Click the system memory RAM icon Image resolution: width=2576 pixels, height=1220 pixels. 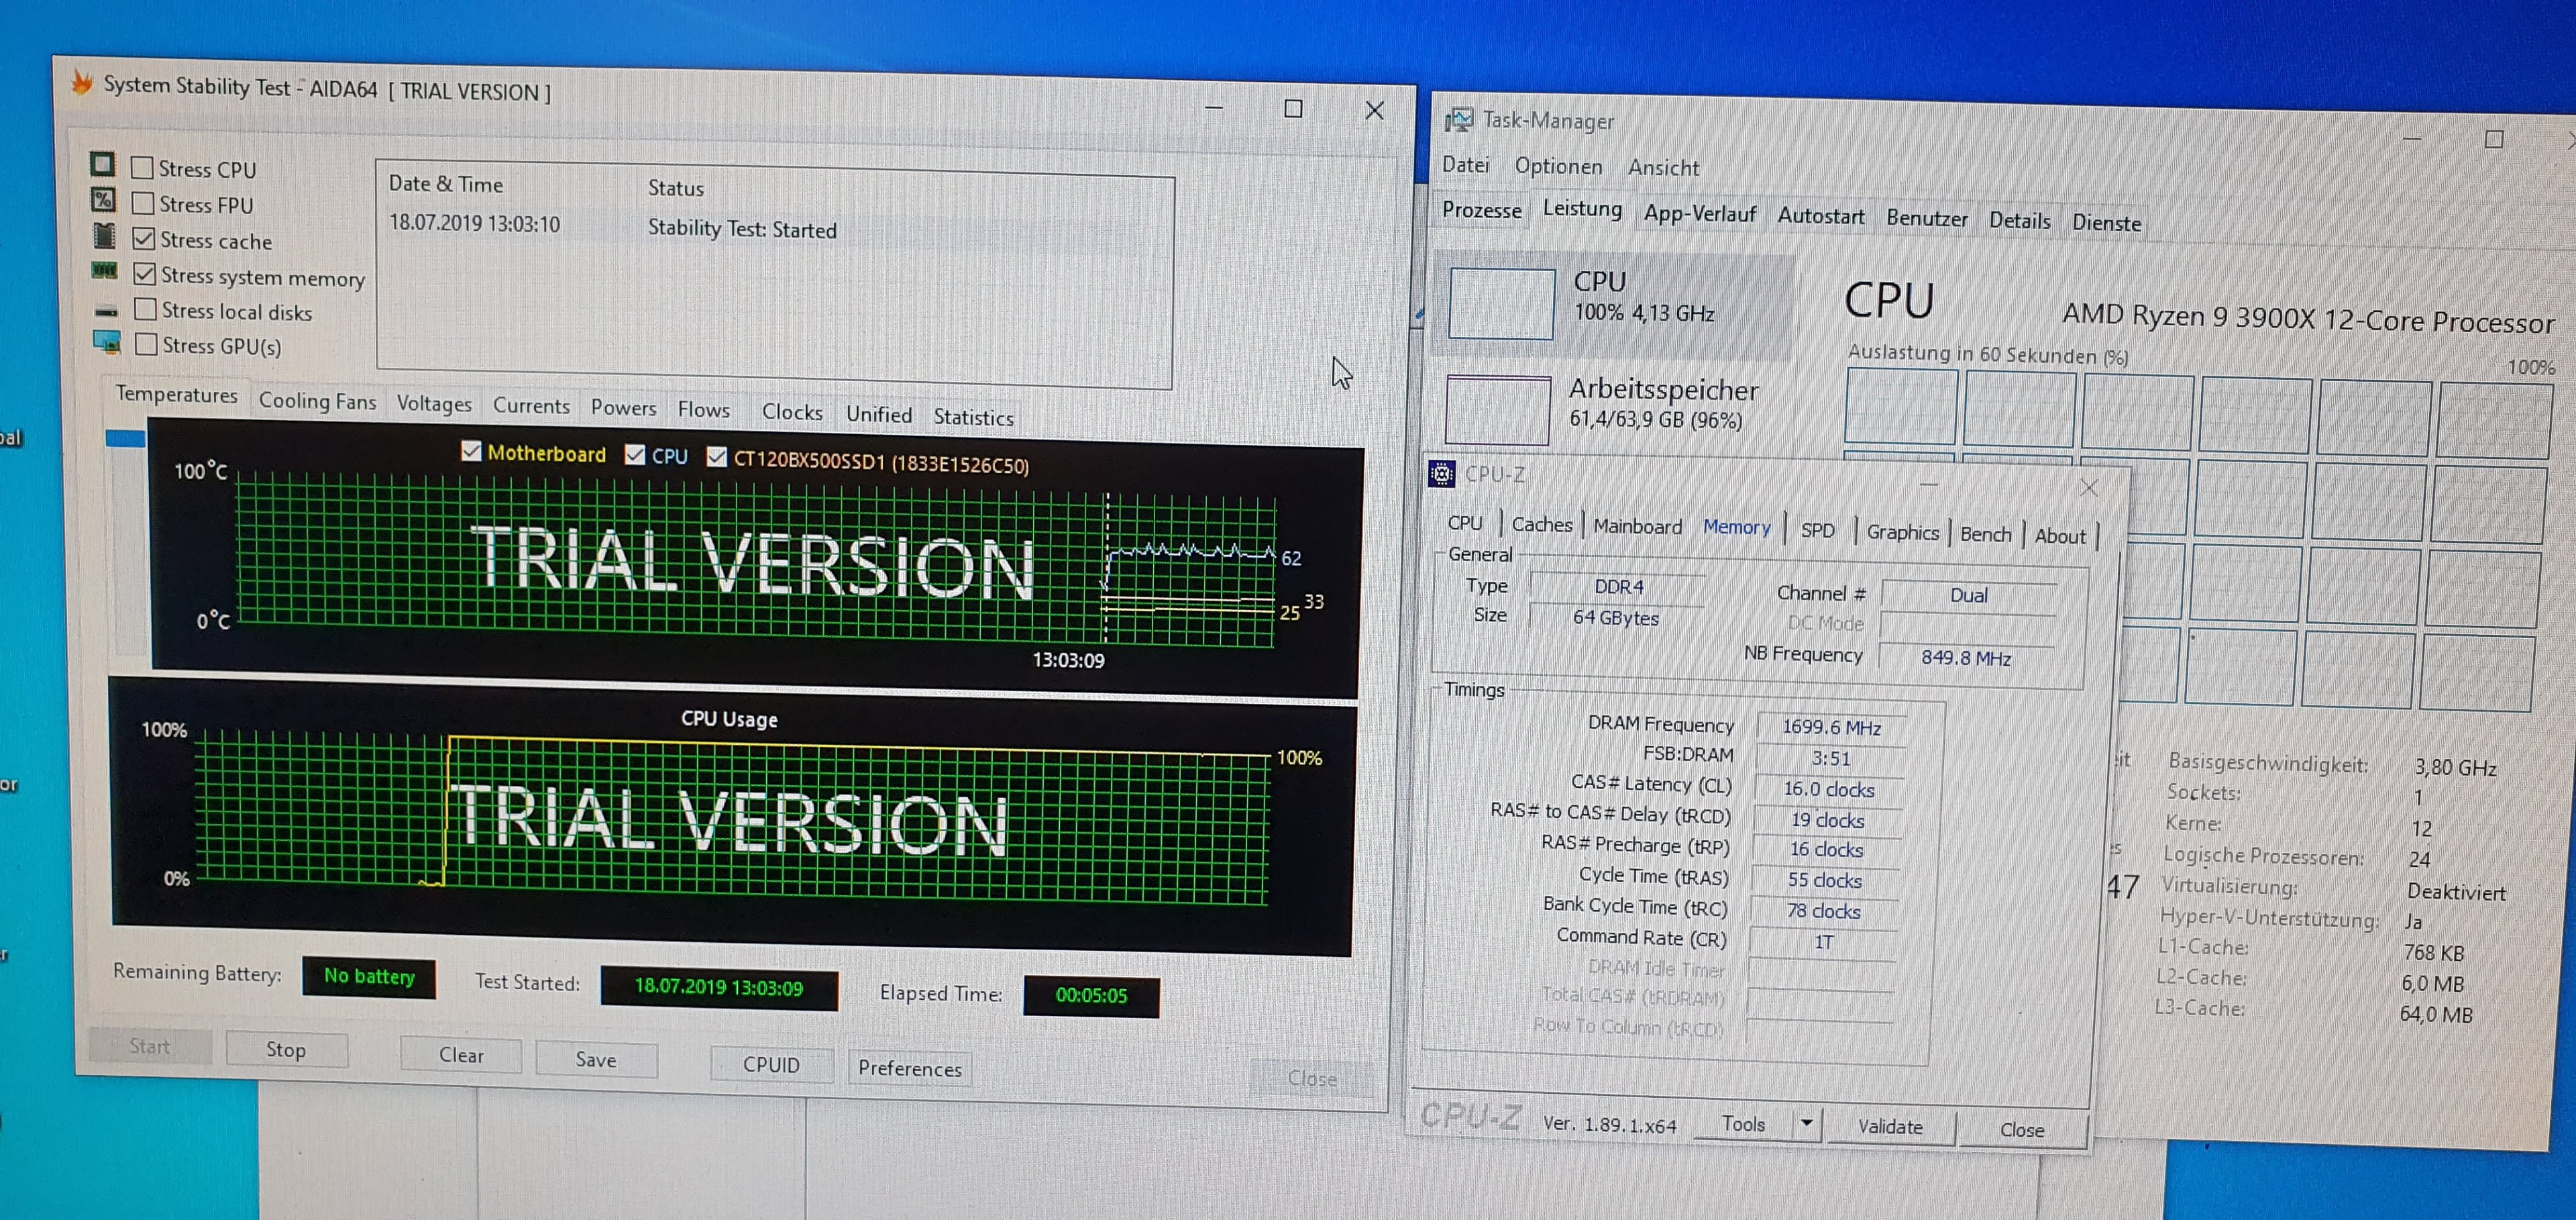105,271
